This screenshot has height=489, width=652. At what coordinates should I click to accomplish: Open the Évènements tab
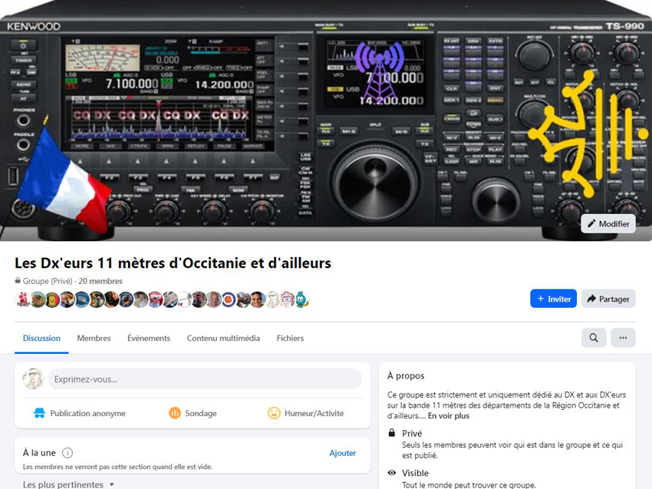point(149,338)
